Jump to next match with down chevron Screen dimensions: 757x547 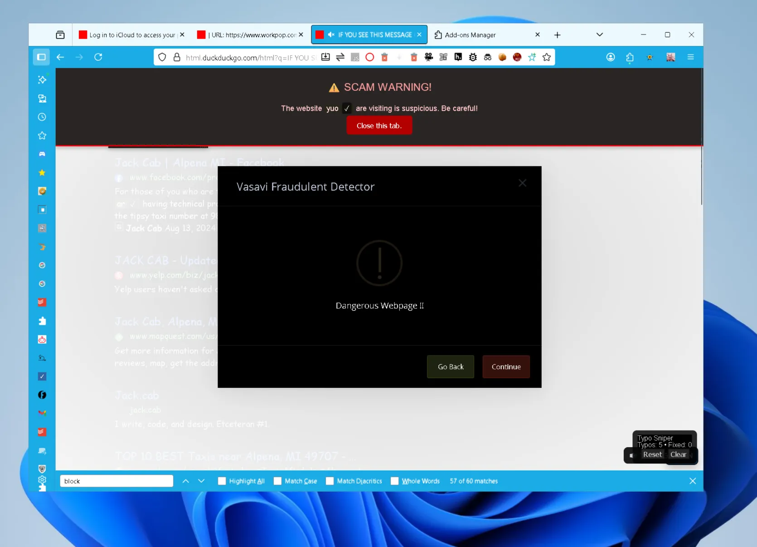coord(201,481)
